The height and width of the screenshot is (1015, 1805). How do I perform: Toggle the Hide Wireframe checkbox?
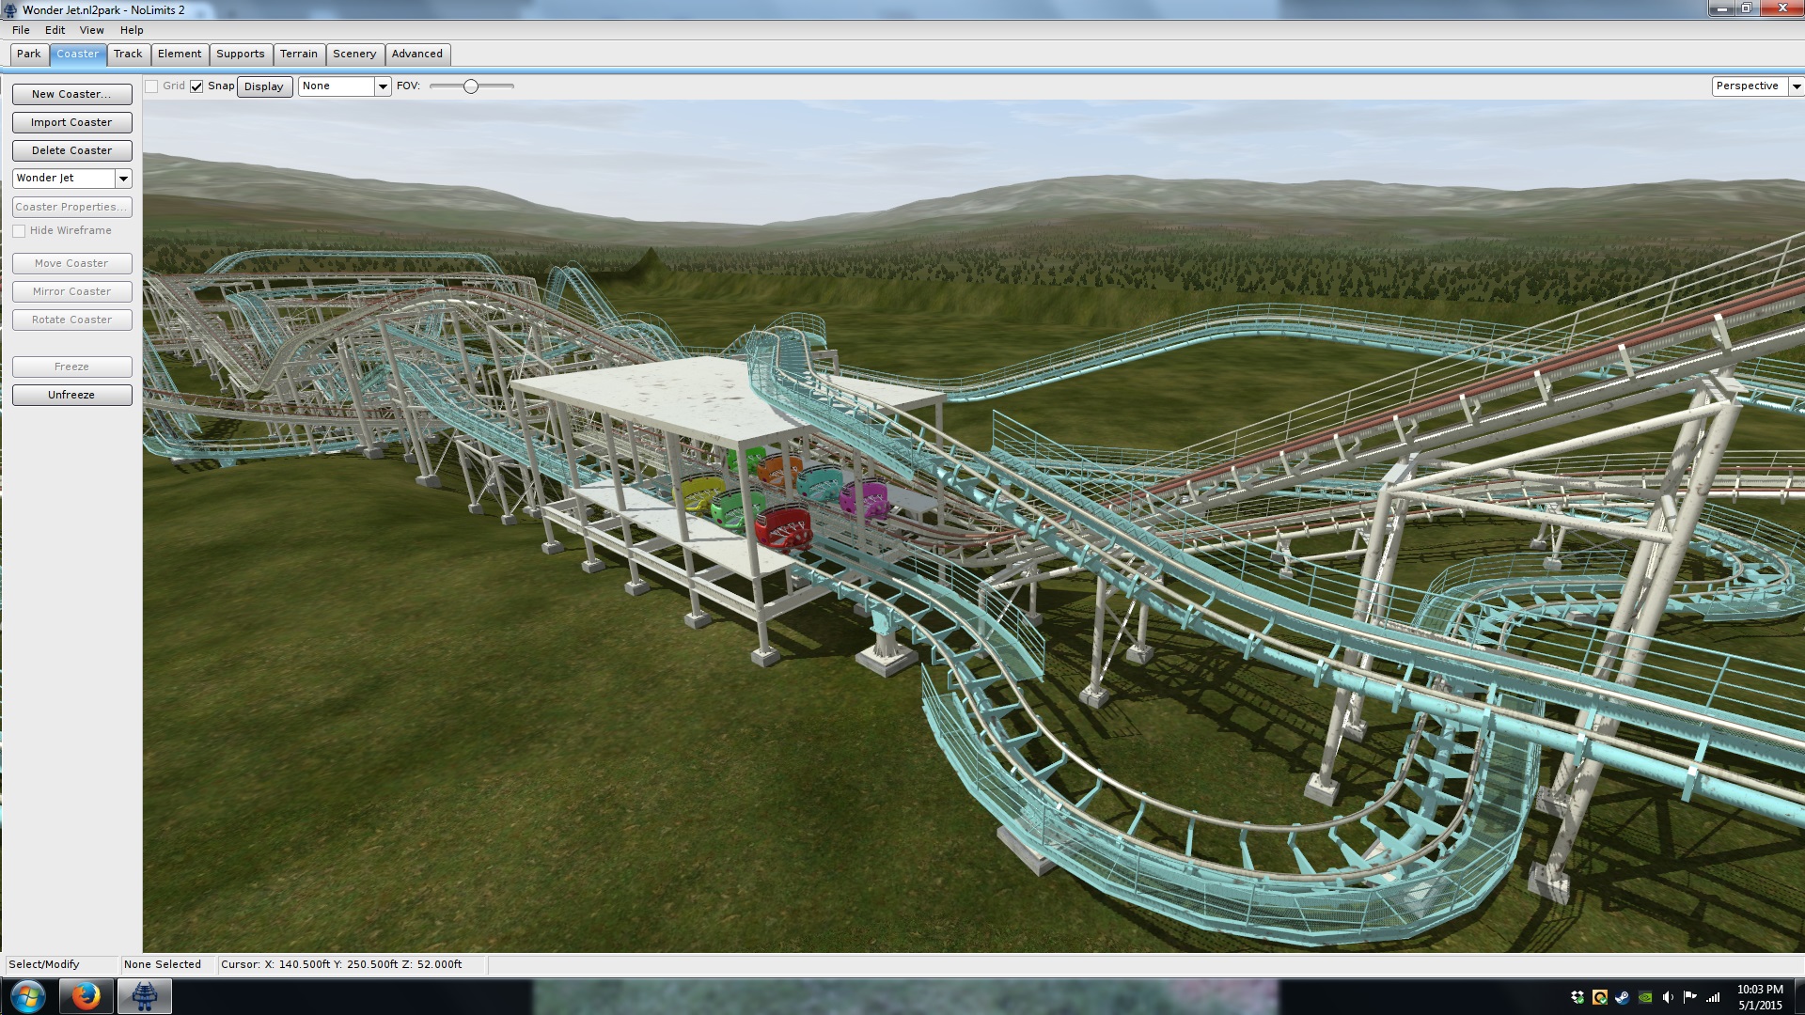(x=19, y=231)
